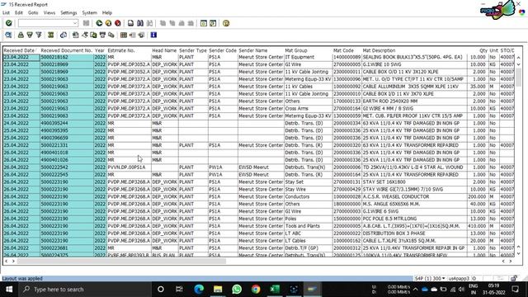Open the Help menu
The width and height of the screenshot is (528, 297).
(x=107, y=13)
